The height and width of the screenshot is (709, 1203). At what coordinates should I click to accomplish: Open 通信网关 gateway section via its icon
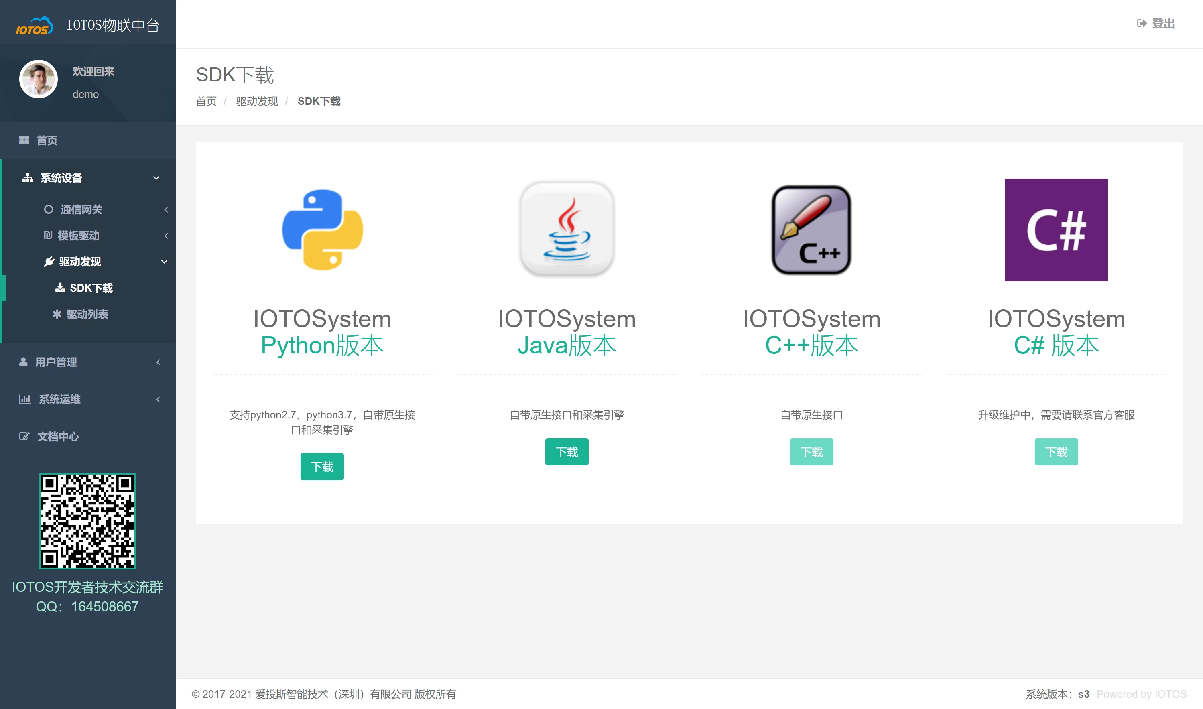click(49, 209)
